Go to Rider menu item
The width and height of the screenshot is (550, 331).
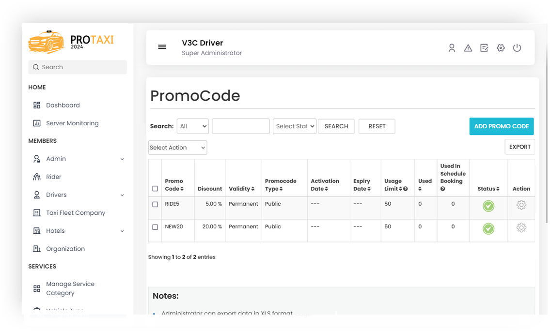(54, 177)
